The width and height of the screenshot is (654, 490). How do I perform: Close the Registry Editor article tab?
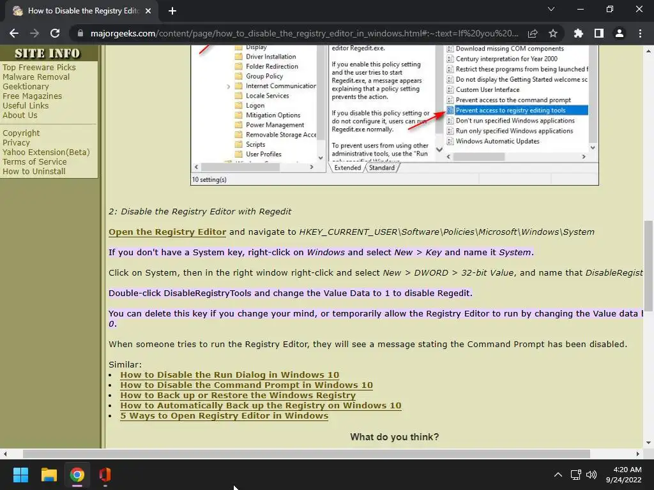[148, 11]
